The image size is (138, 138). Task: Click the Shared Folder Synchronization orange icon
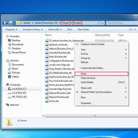77,92
